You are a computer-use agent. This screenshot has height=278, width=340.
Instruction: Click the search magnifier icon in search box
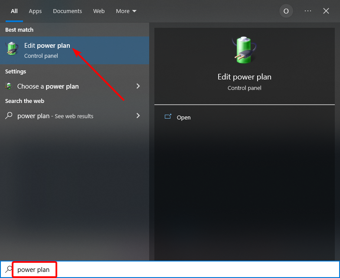pyautogui.click(x=9, y=269)
